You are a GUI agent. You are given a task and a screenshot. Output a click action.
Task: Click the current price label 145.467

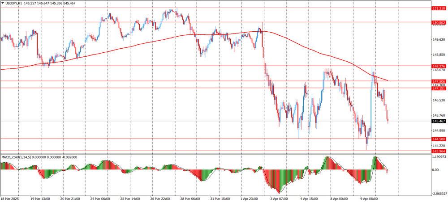click(x=438, y=121)
